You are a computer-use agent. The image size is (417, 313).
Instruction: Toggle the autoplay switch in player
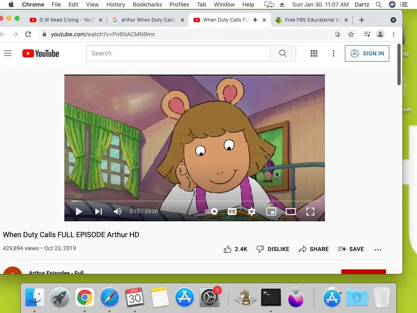click(x=212, y=212)
